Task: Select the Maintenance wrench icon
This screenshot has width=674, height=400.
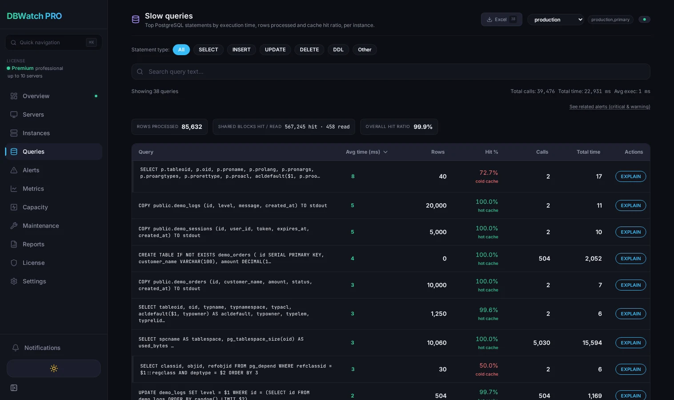Action: [x=14, y=226]
